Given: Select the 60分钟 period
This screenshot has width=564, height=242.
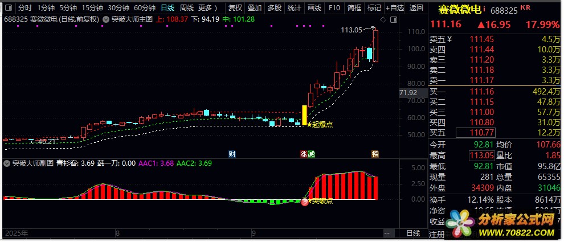Looking at the screenshot, I should click(x=145, y=7).
